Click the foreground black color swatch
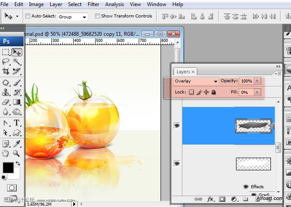This screenshot has width=291, height=207. [x=8, y=167]
